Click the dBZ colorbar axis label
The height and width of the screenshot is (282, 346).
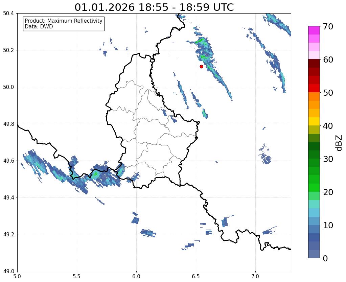(339, 143)
